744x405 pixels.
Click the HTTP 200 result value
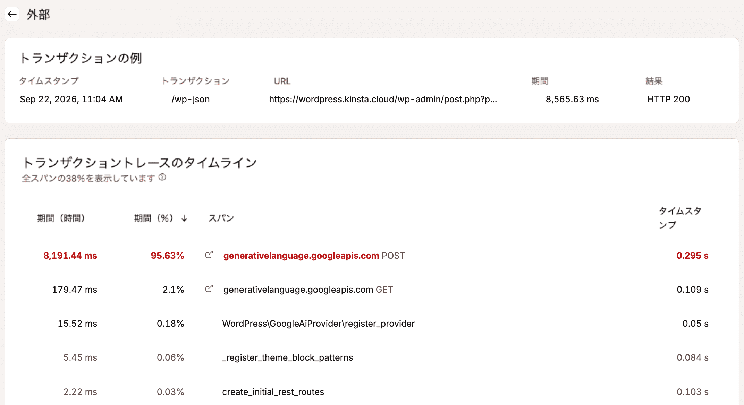[x=669, y=99]
